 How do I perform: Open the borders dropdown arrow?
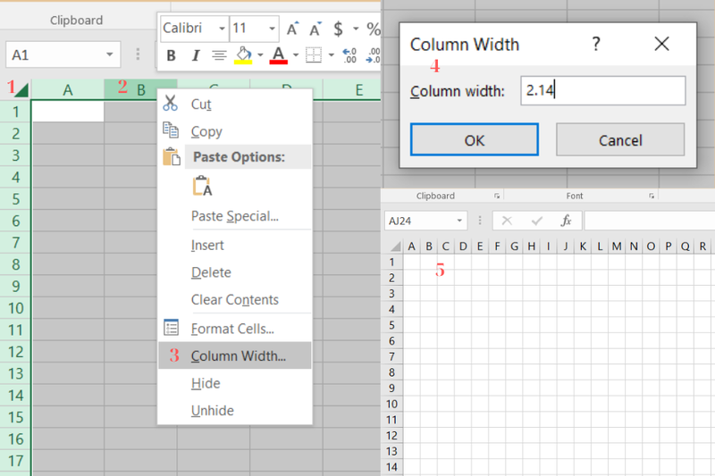331,55
